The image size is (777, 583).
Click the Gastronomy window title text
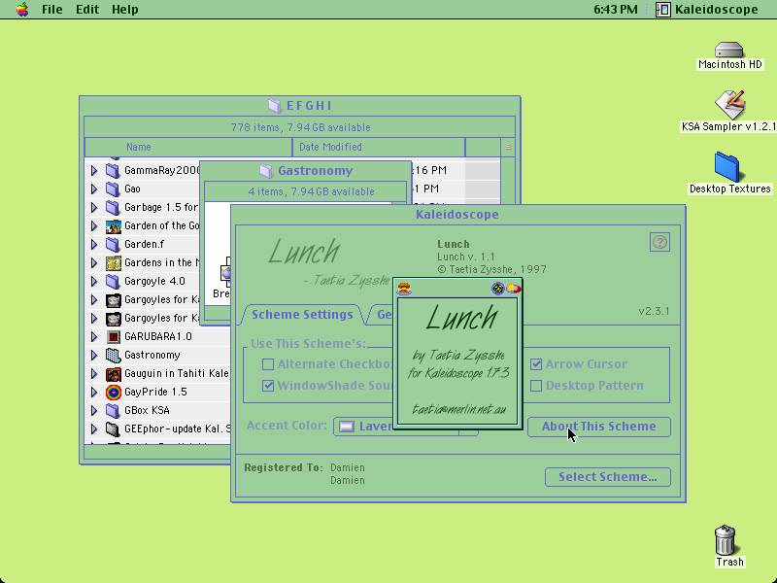(315, 171)
